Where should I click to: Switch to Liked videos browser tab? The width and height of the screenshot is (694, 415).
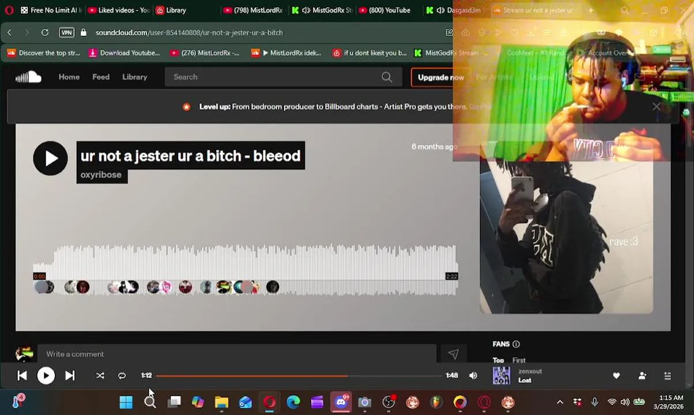(x=118, y=10)
